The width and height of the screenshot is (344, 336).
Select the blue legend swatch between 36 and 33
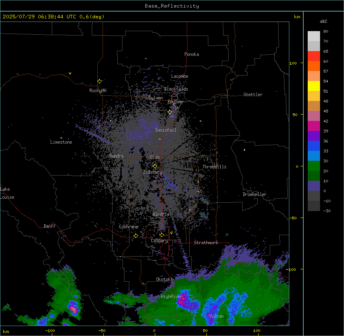314,146
